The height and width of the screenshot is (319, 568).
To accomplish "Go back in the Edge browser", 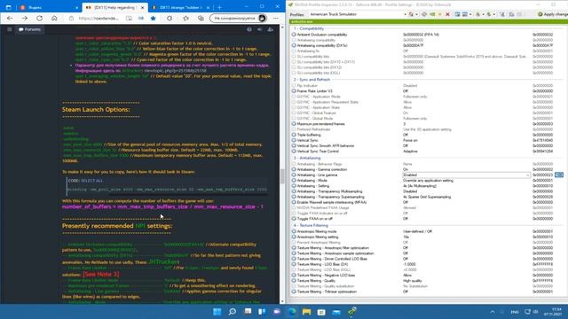I will pyautogui.click(x=10, y=18).
